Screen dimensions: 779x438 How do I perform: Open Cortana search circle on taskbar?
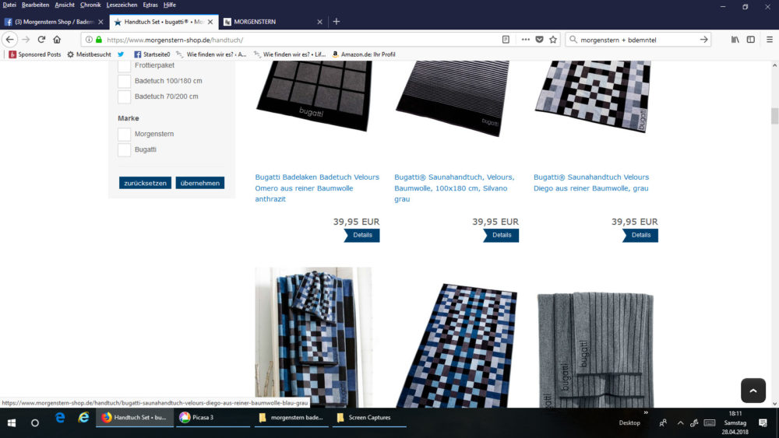[35, 423]
